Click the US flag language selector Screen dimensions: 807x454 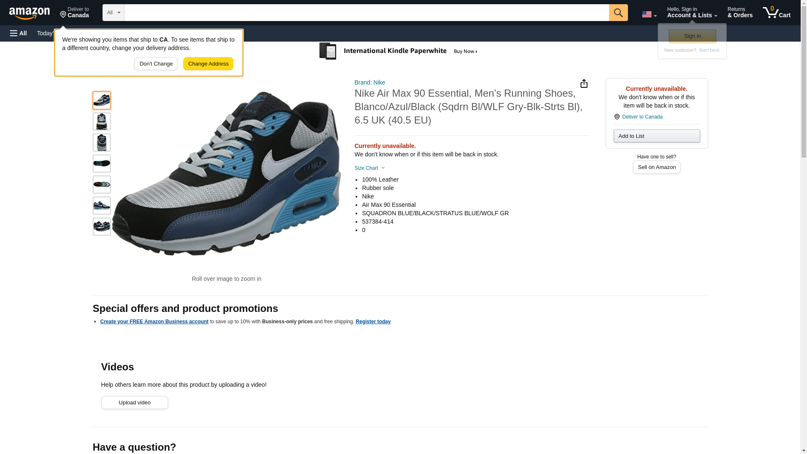coord(649,14)
